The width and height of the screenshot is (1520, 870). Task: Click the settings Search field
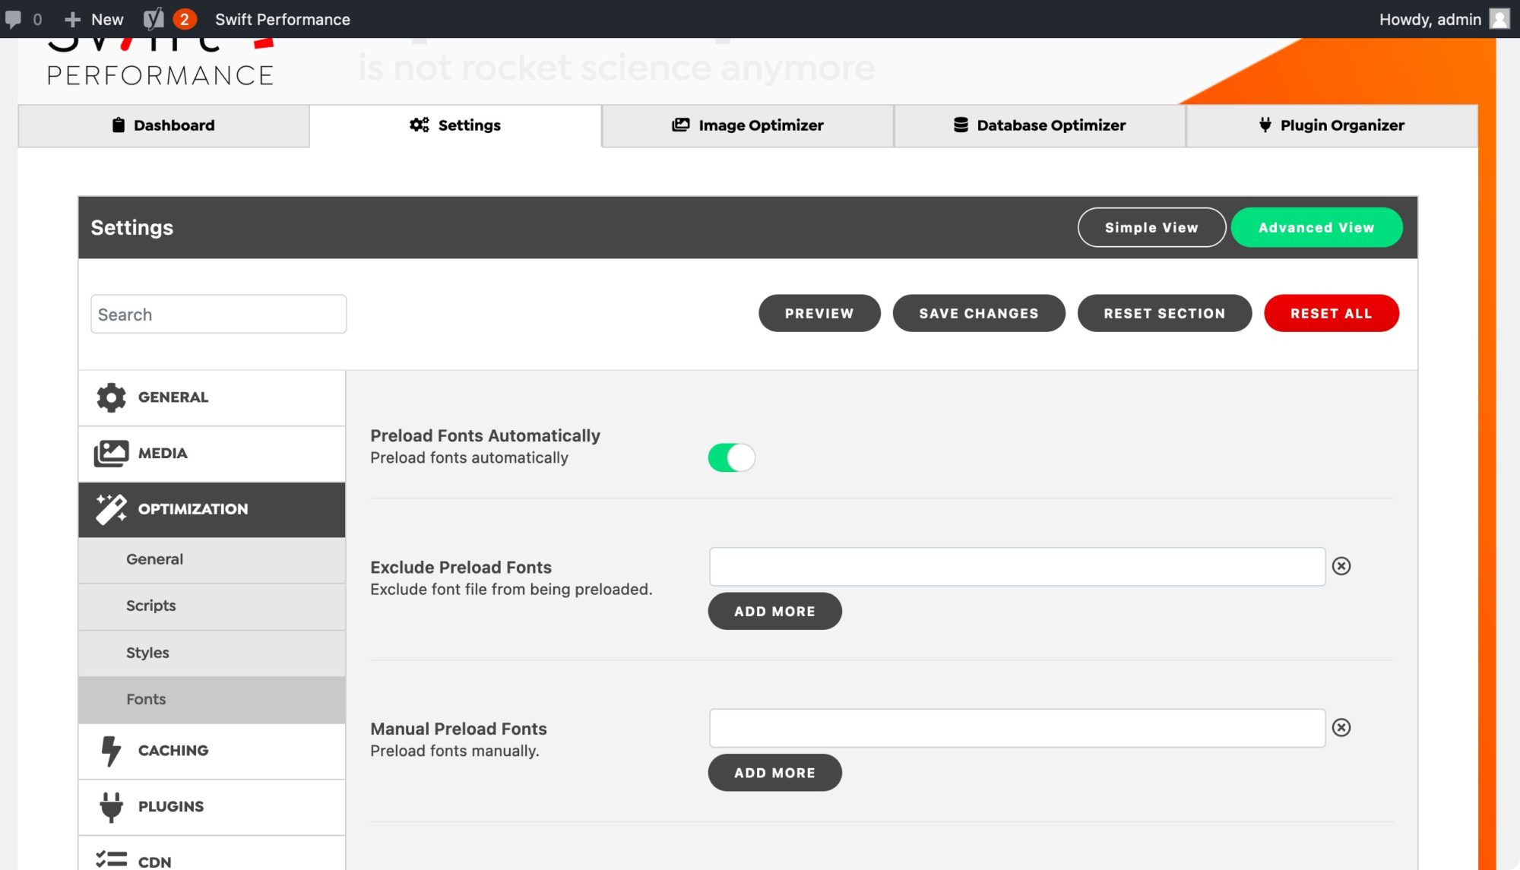coord(218,315)
